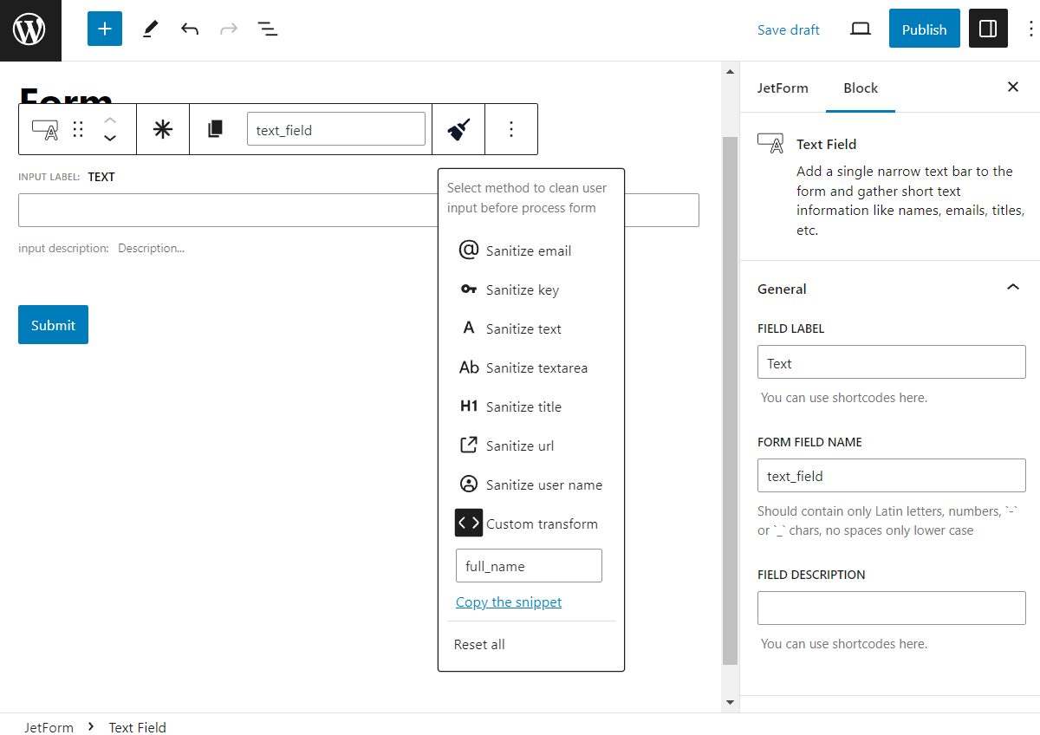Click the sanitize broom icon in the block toolbar
The width and height of the screenshot is (1040, 735).
click(458, 128)
